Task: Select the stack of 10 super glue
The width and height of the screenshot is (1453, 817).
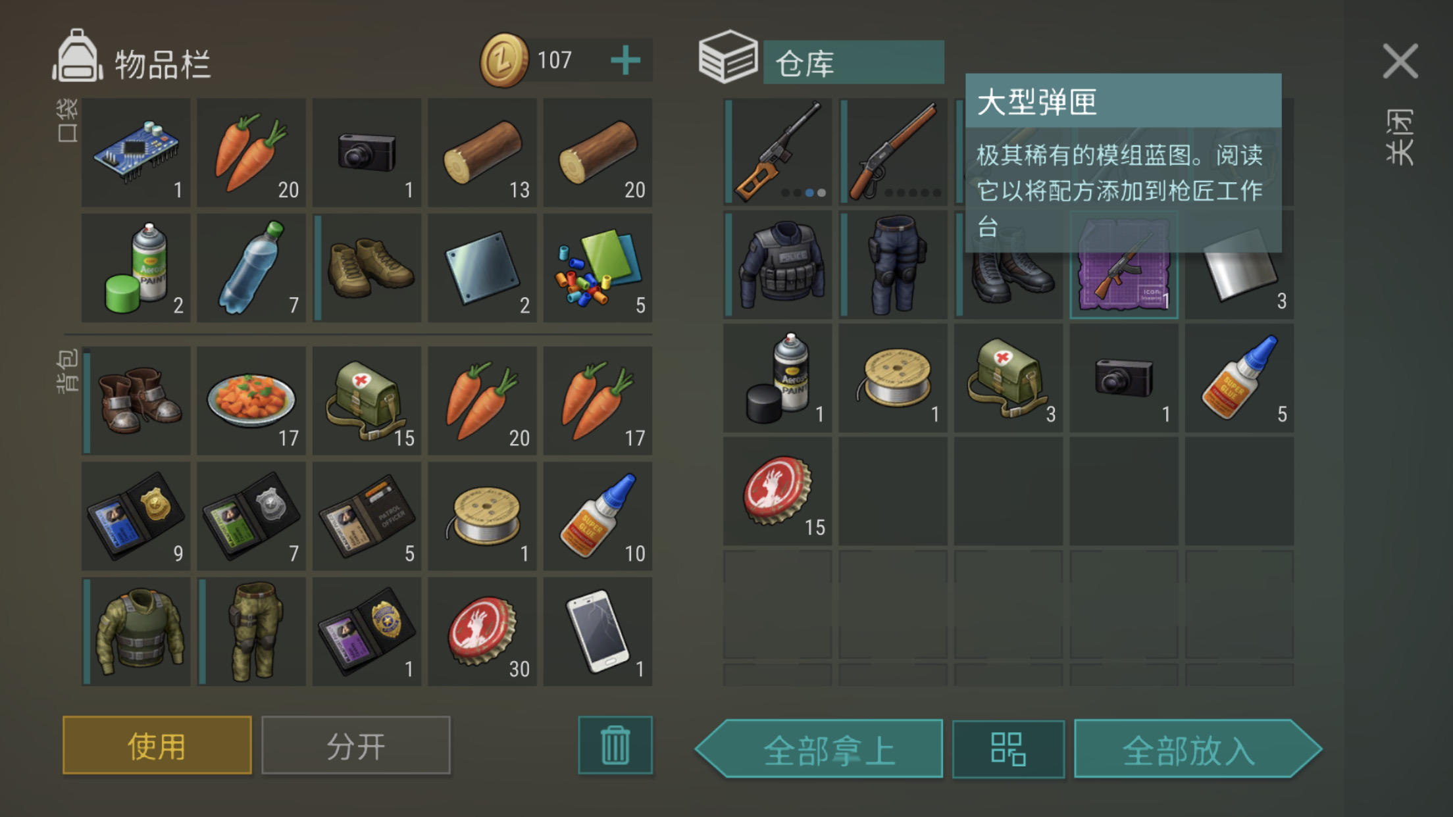Action: coord(598,516)
